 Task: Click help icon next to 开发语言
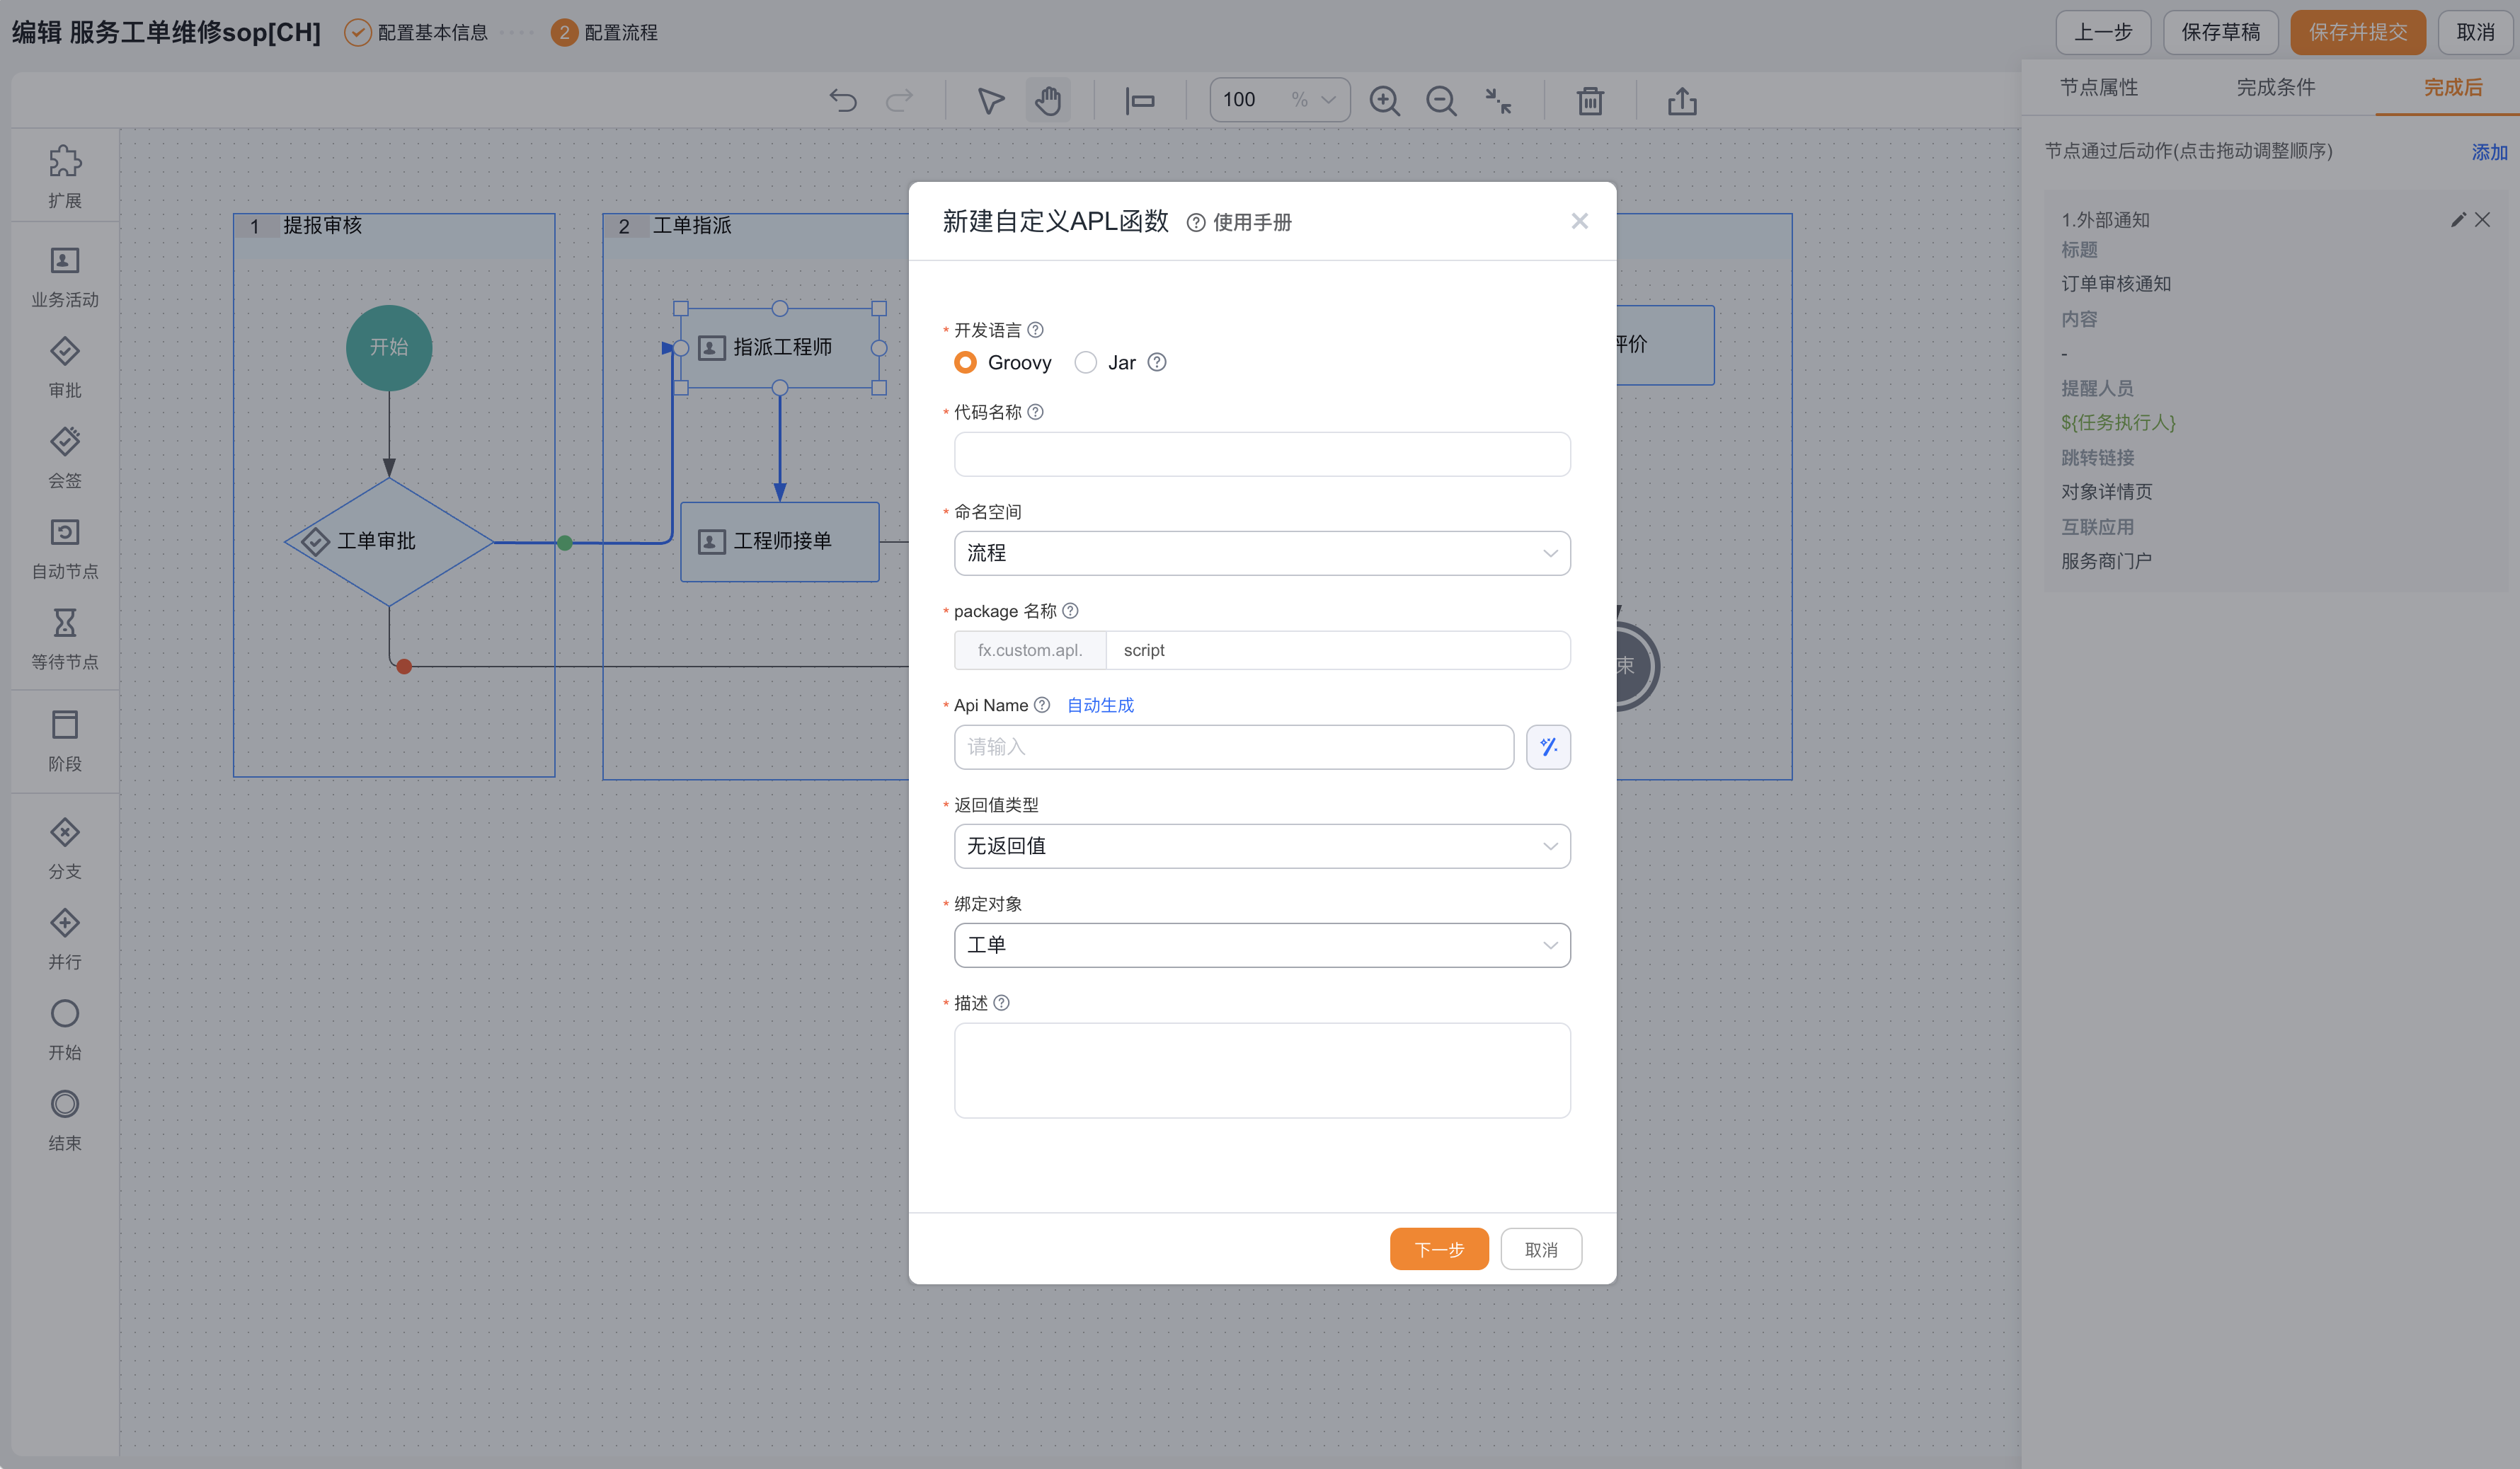pyautogui.click(x=1036, y=330)
